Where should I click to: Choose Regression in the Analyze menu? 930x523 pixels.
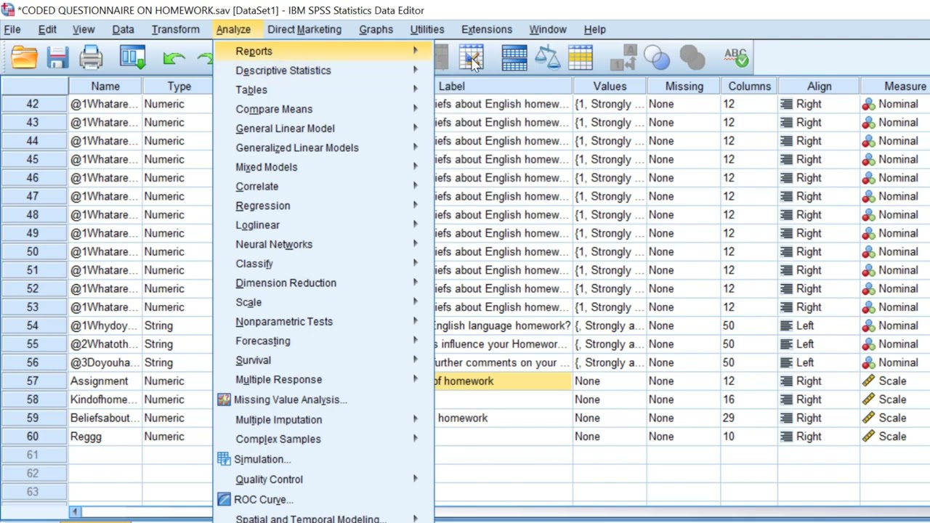pos(324,206)
